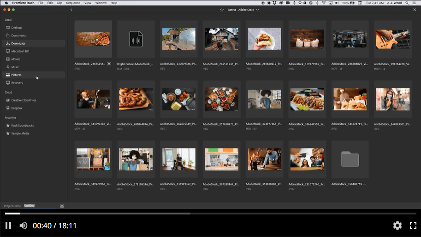421x237 pixels.
Task: Select Desktop in the Local sidebar
Action: coord(16,28)
